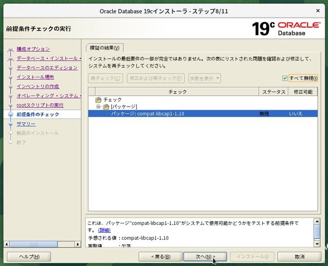The width and height of the screenshot is (328, 266).
Task: Click the sidebar horizontal scrollbar thumb
Action: [33, 244]
